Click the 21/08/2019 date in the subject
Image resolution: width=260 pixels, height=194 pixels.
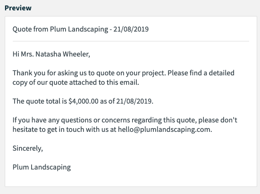pos(131,29)
